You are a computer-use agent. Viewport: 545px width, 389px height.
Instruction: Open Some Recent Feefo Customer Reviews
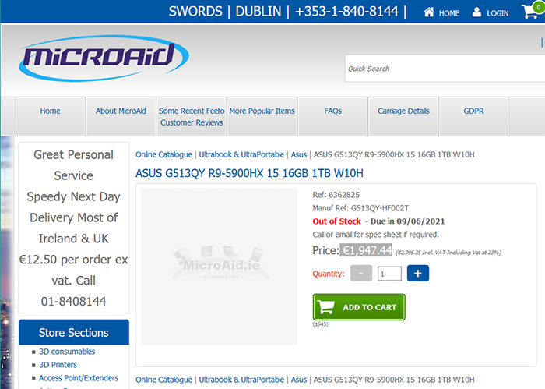pos(192,117)
